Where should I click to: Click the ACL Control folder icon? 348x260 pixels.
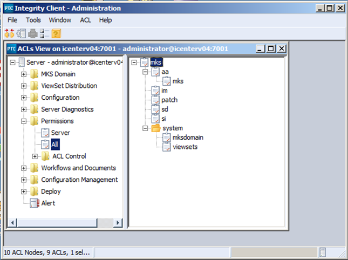(x=45, y=156)
